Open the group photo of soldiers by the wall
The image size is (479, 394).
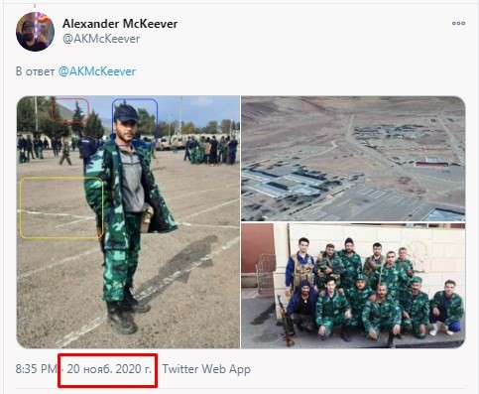pos(353,286)
